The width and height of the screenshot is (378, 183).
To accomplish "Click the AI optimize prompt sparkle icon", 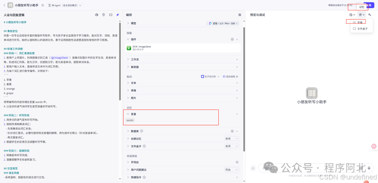I will click(x=118, y=15).
